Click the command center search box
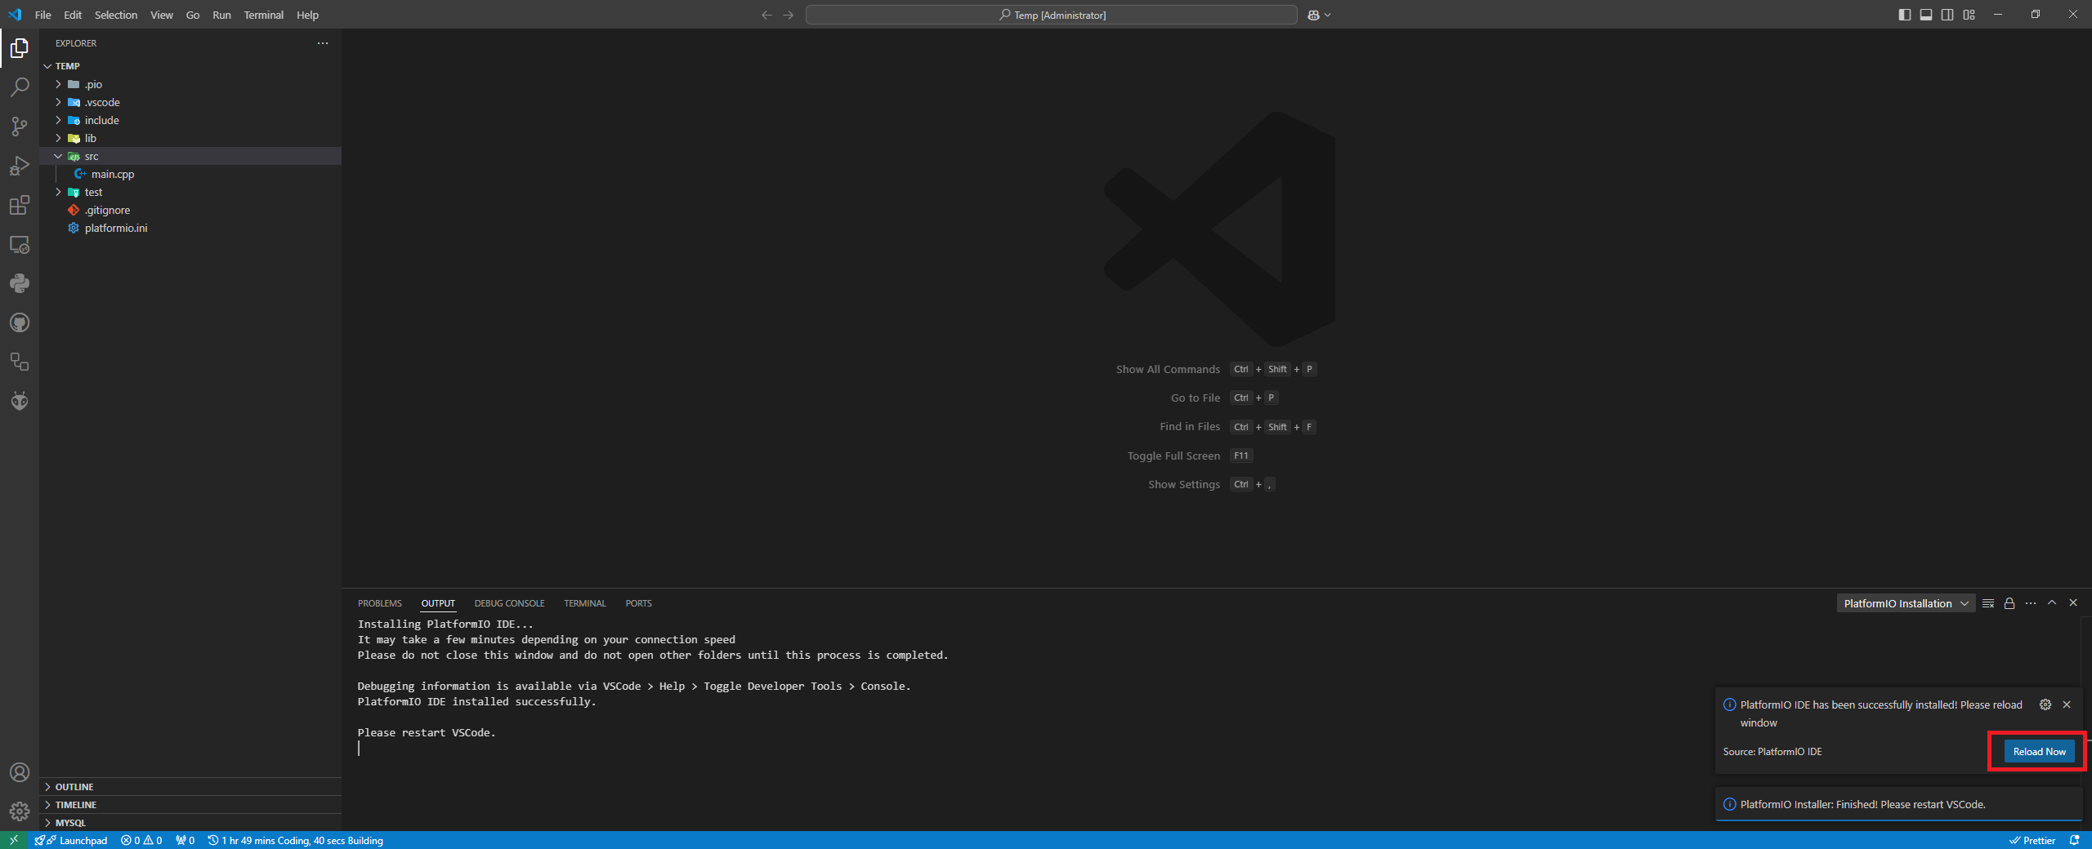The width and height of the screenshot is (2092, 849). click(1051, 15)
